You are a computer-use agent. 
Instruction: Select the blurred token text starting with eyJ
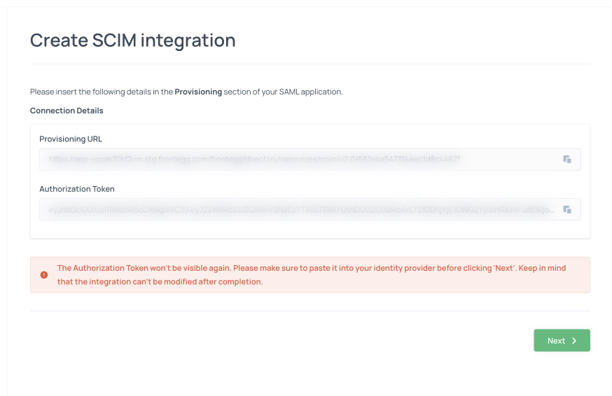[301, 209]
